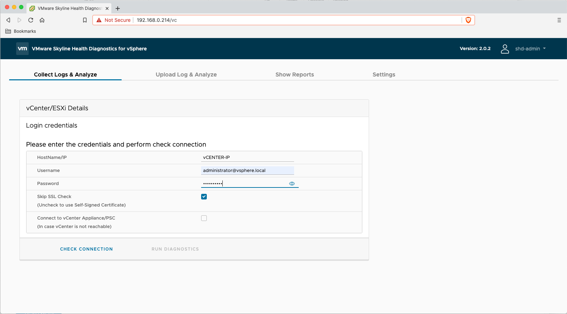
Task: Click the In case vCenter is not reachable note
Action: click(x=74, y=227)
